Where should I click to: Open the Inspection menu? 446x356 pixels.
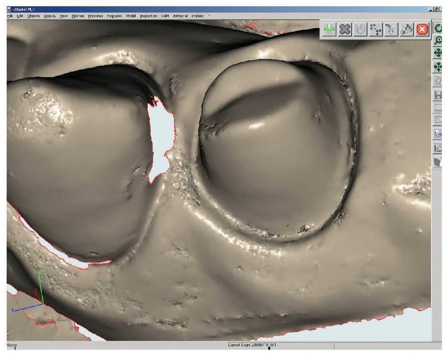click(x=149, y=16)
